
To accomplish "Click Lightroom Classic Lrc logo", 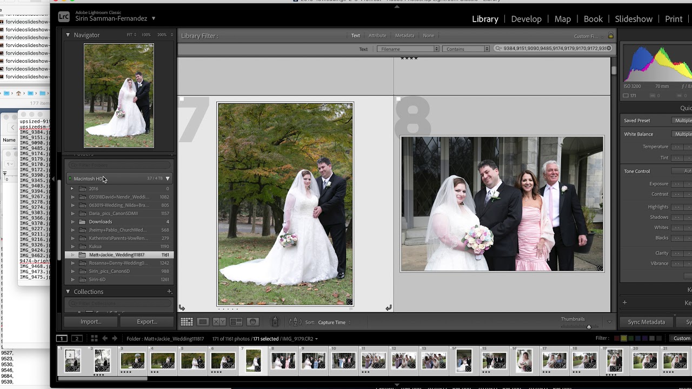I will [x=64, y=17].
